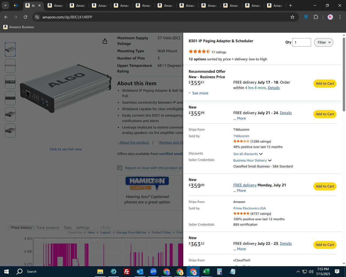This screenshot has height=277, width=346.
Task: Open FileZilla from the taskbar
Action: pyautogui.click(x=127, y=272)
